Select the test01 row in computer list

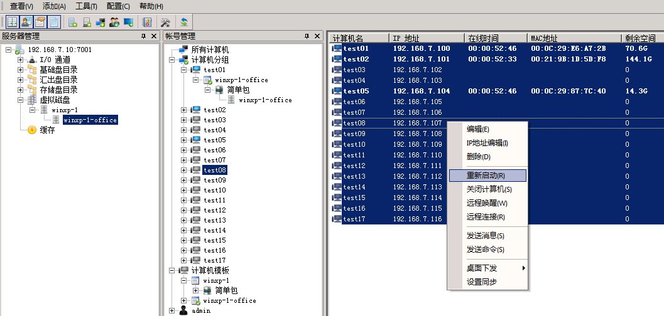[x=497, y=48]
